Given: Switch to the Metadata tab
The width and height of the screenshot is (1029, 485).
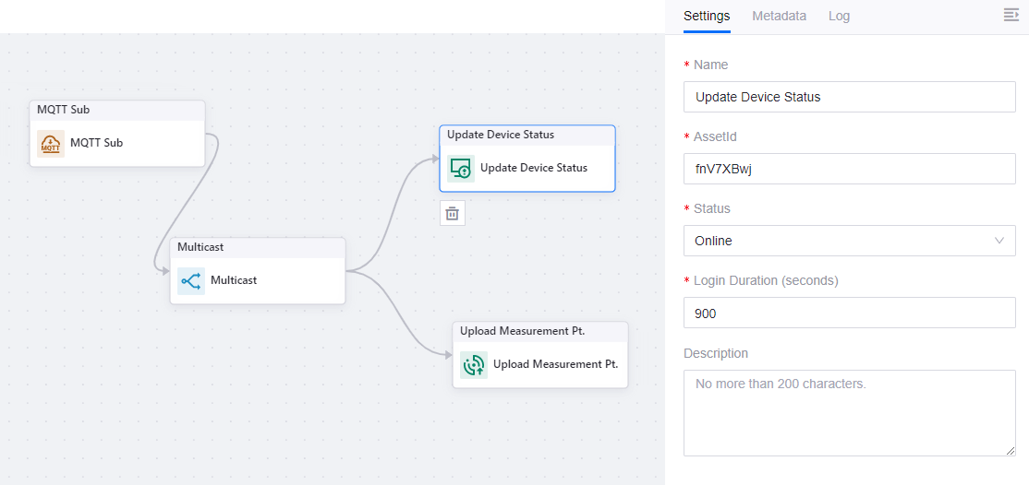Looking at the screenshot, I should pos(779,16).
